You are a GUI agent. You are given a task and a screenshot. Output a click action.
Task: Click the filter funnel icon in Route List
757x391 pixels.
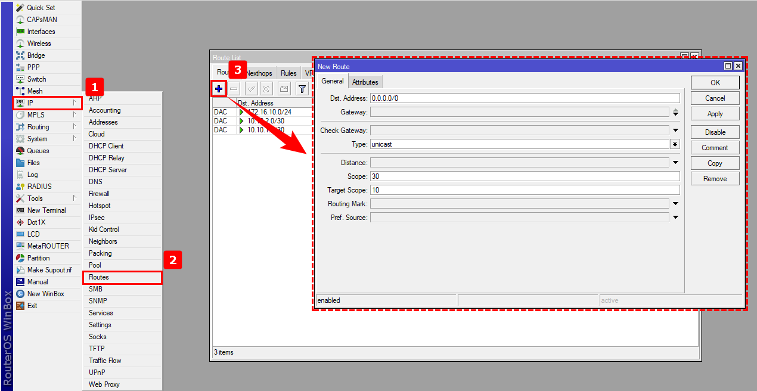(302, 89)
